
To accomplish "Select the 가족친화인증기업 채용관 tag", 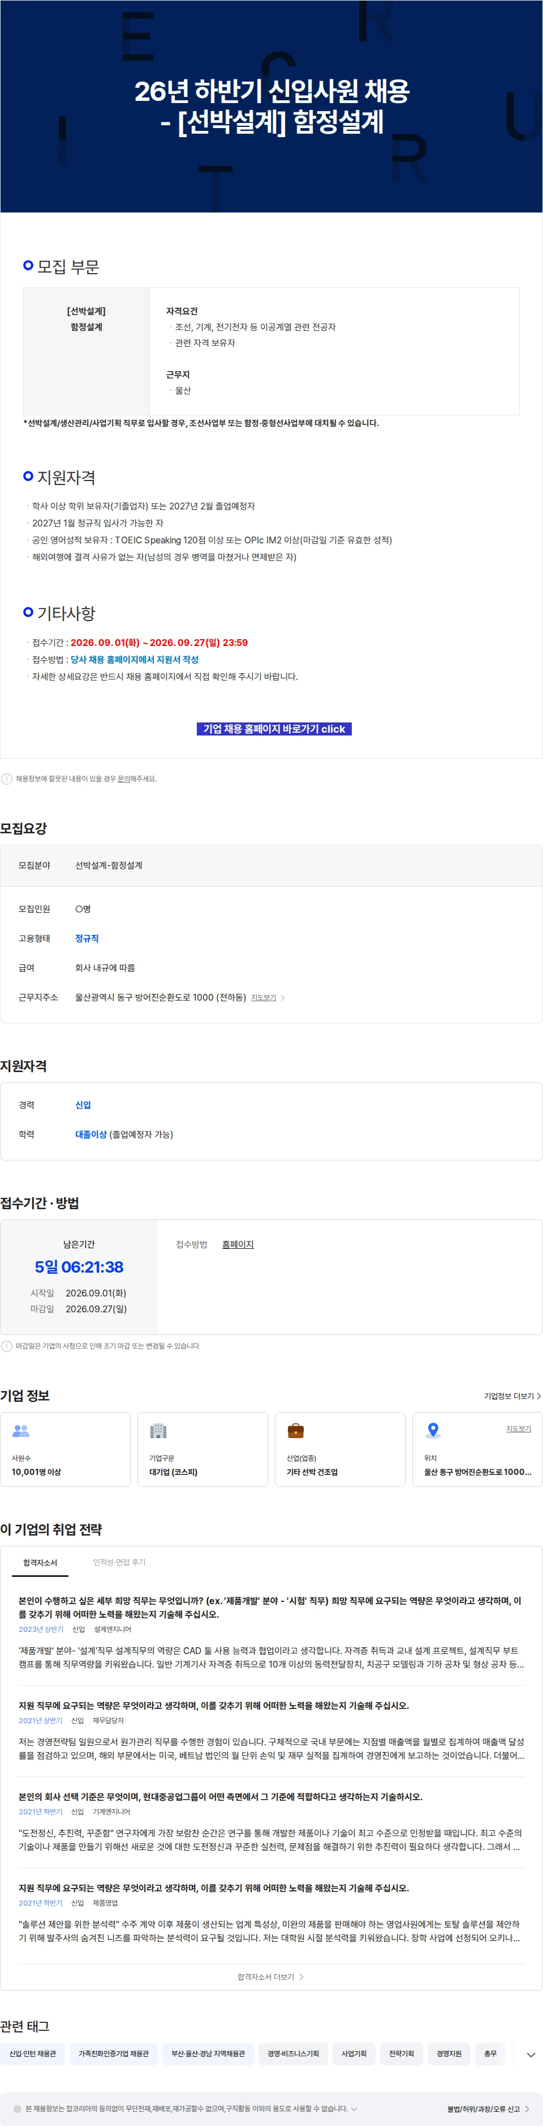I will [x=114, y=2053].
